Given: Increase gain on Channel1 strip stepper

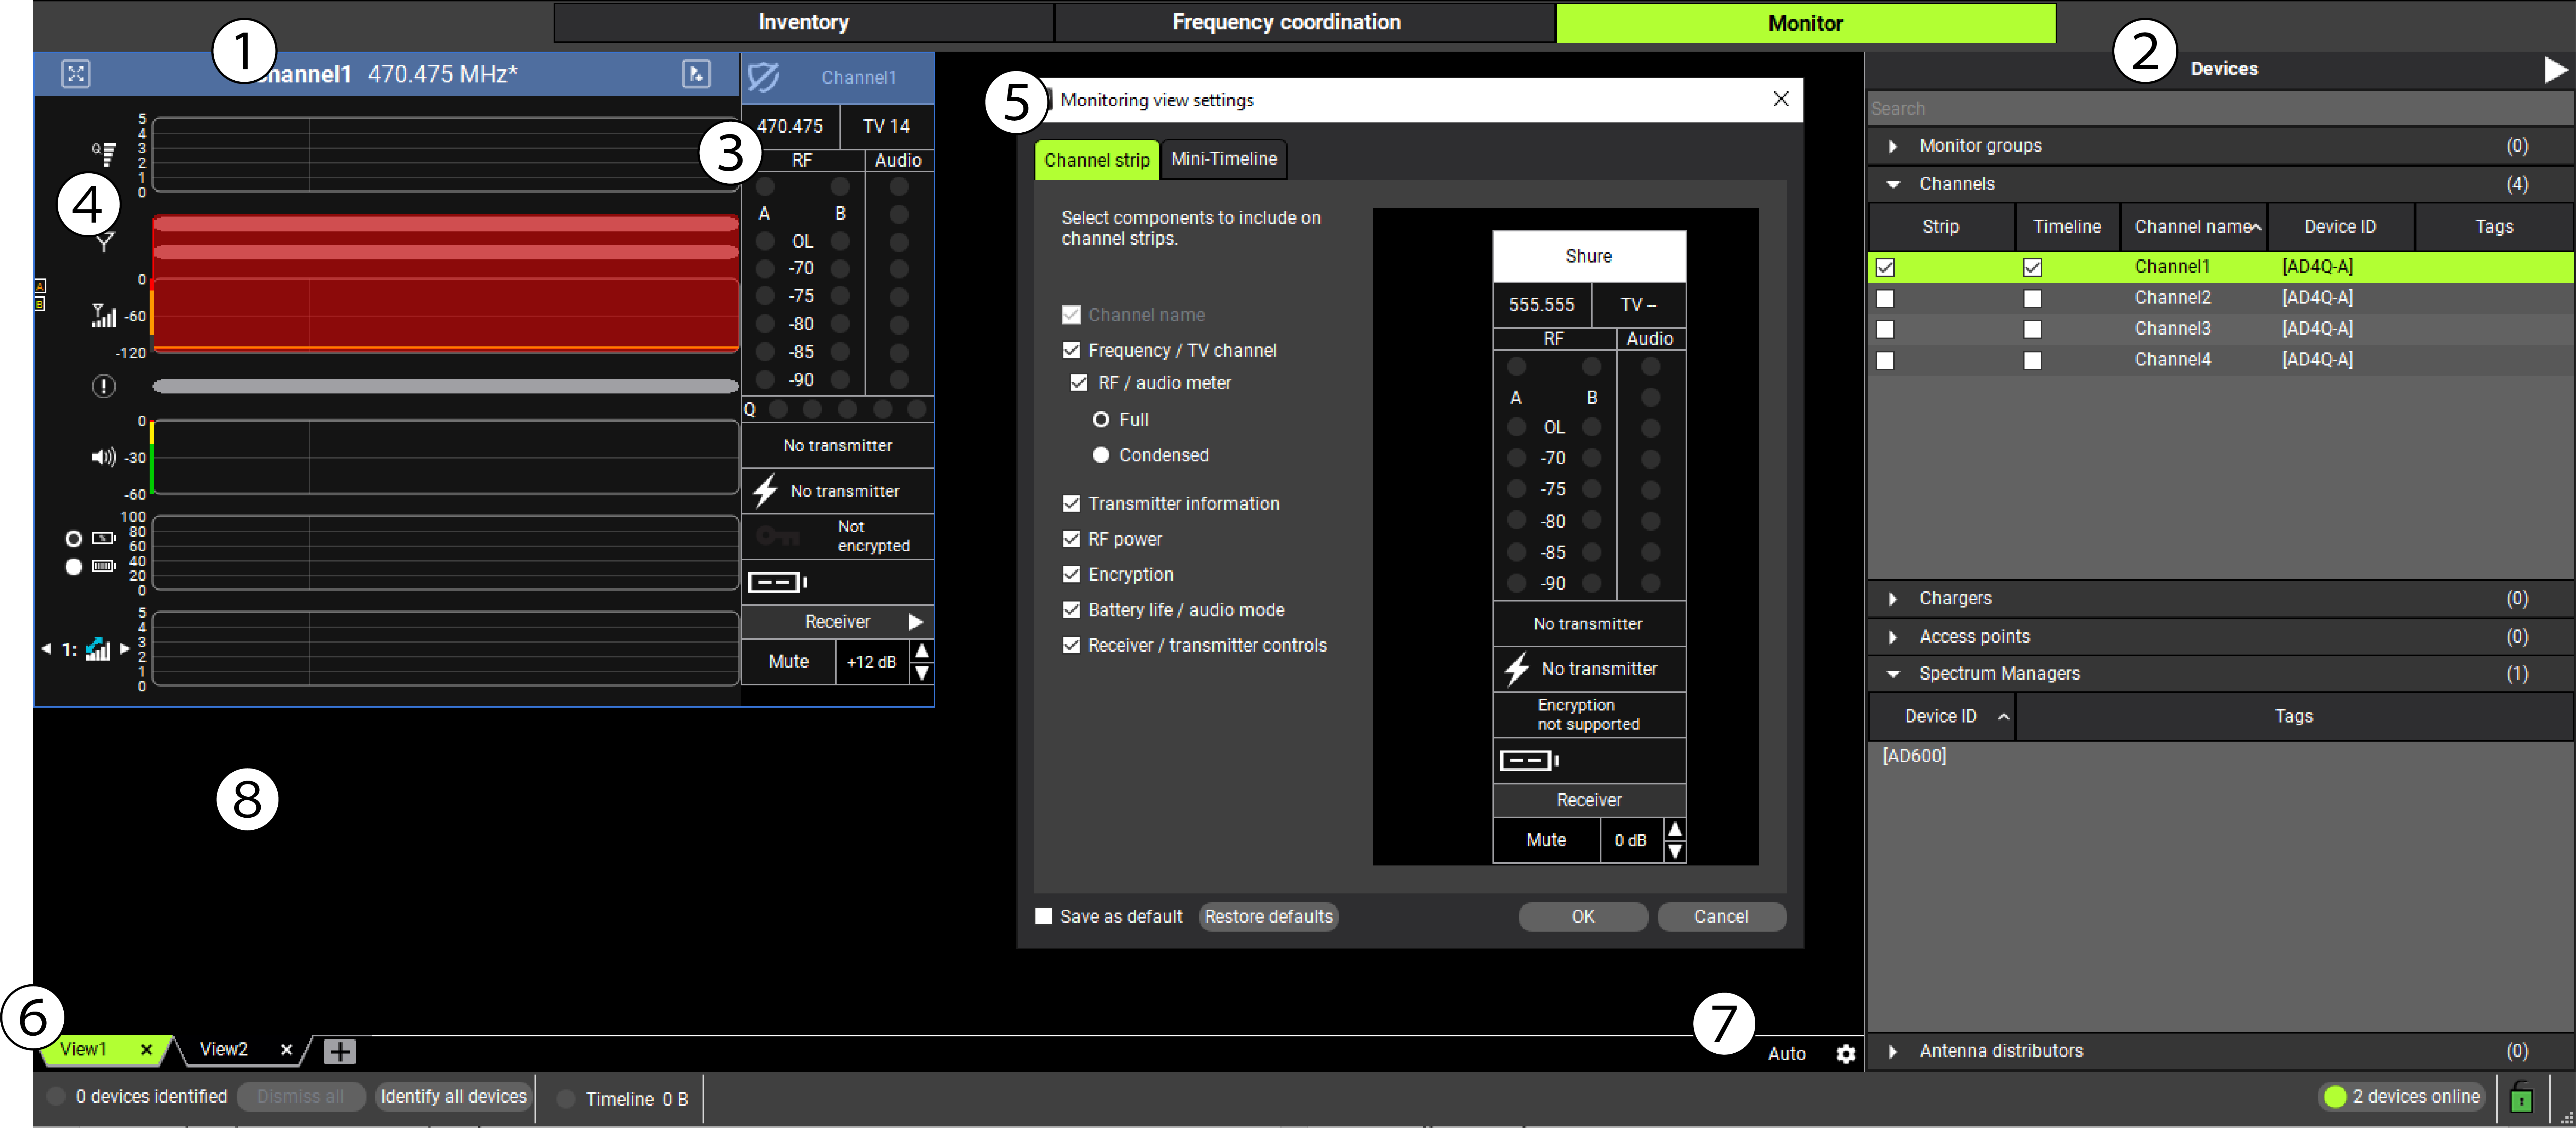Looking at the screenshot, I should (x=922, y=651).
